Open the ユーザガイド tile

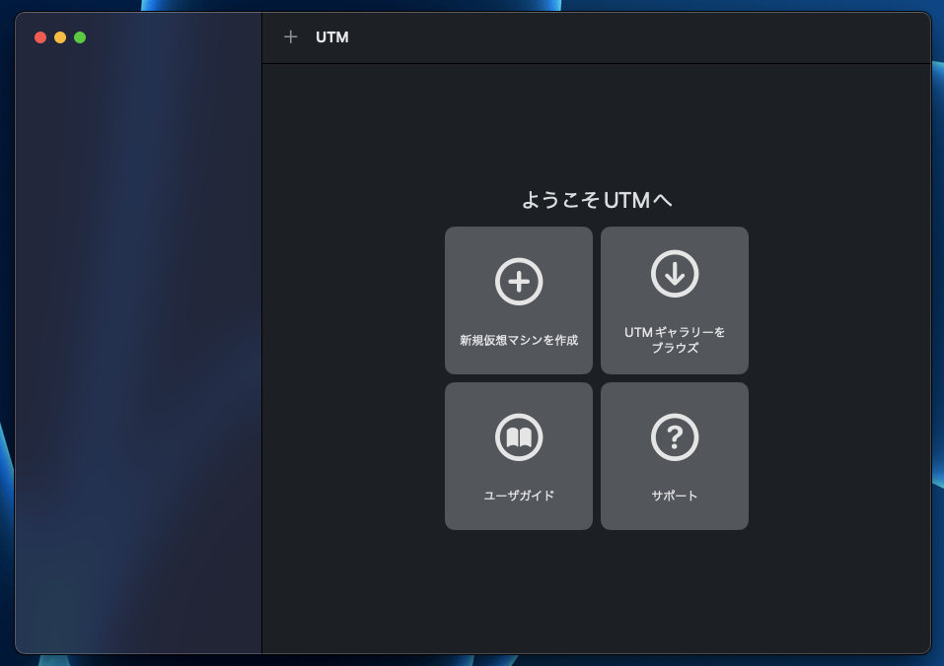[518, 455]
